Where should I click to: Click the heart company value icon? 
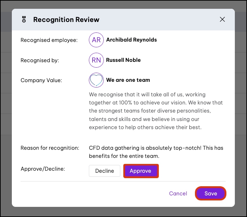coord(96,80)
